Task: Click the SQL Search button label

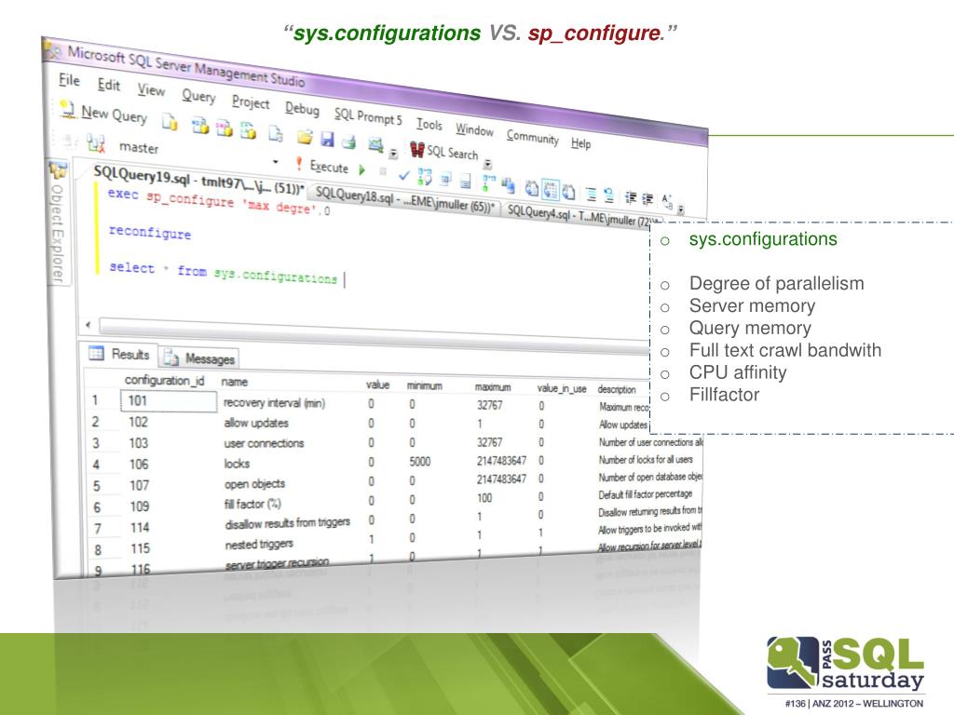Action: (452, 153)
